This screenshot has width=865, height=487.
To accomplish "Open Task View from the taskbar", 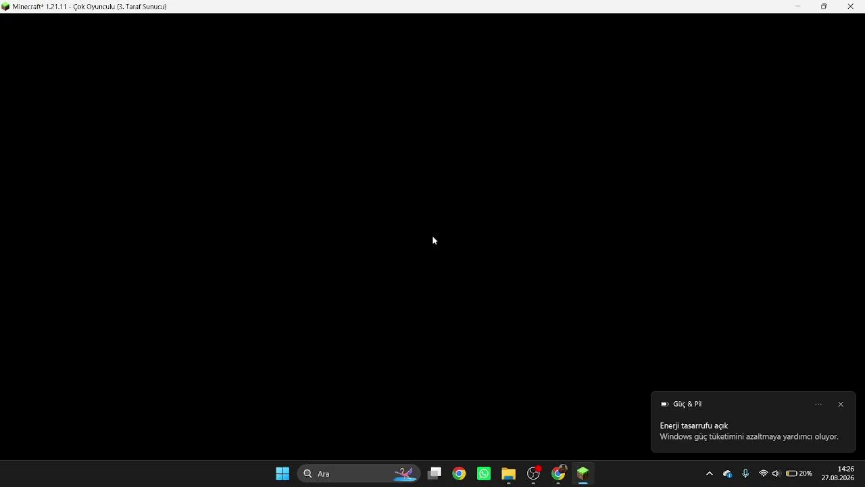I will pos(435,473).
